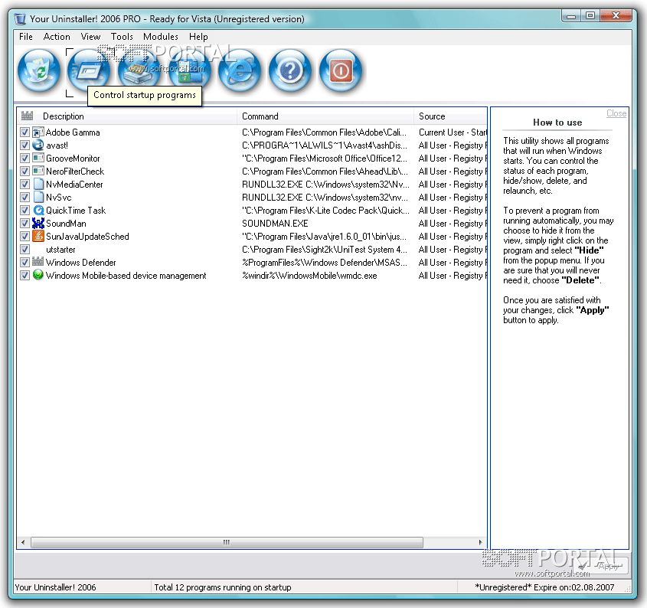Click the horizontal scrollbar right arrow
This screenshot has height=608, width=647.
(x=480, y=542)
